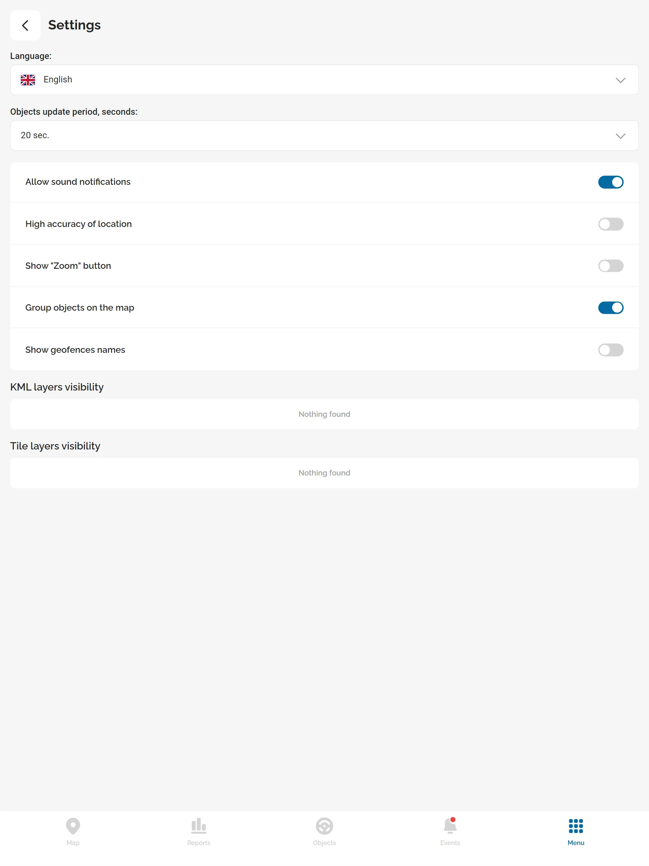The image size is (649, 866).
Task: Open the Map pin icon
Action: click(x=73, y=825)
